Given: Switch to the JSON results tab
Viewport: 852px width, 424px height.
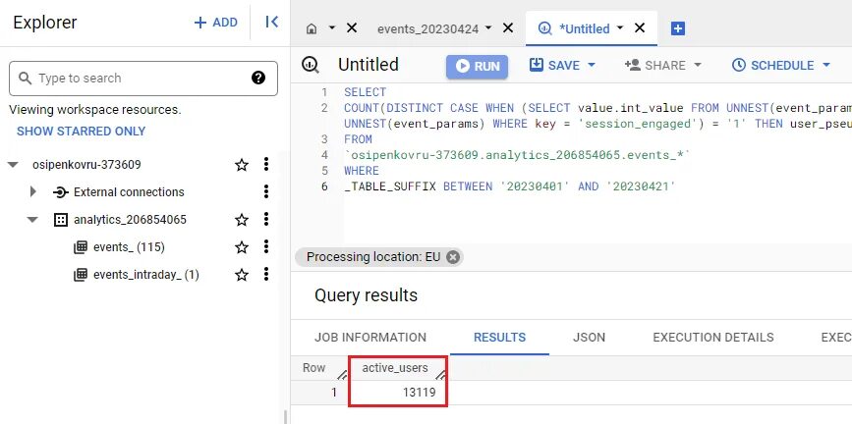Looking at the screenshot, I should click(589, 337).
